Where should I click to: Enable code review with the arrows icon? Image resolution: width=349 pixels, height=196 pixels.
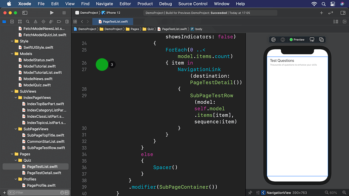(331, 13)
